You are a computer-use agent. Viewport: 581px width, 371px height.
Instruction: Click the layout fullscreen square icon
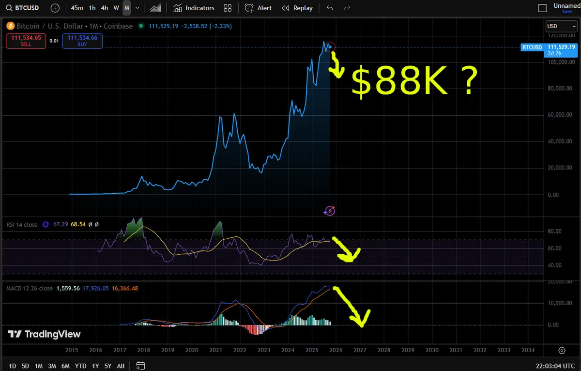tap(543, 8)
